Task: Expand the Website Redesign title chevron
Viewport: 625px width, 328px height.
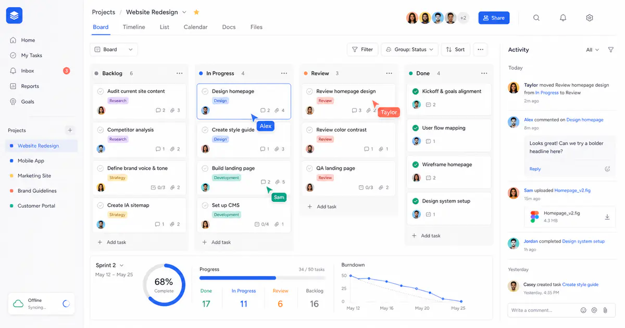Action: pyautogui.click(x=184, y=12)
